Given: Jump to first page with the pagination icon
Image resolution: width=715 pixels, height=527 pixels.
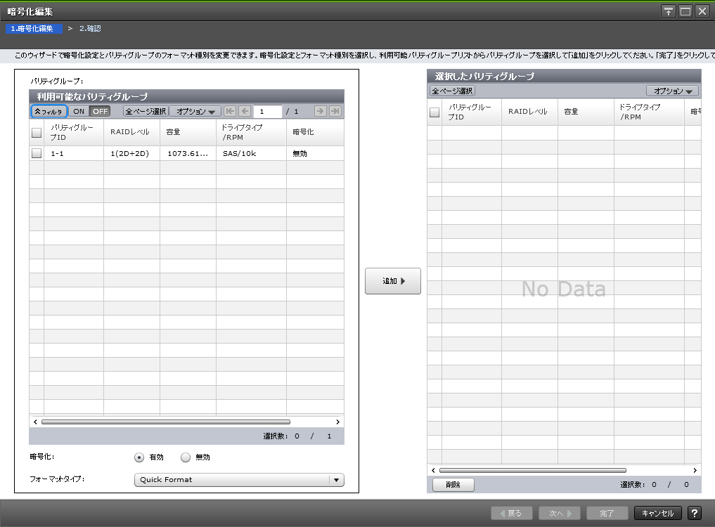Looking at the screenshot, I should pos(228,110).
